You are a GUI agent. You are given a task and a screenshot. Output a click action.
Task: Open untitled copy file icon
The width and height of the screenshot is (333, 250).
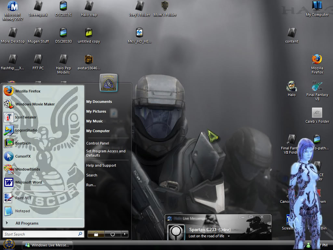(89, 35)
